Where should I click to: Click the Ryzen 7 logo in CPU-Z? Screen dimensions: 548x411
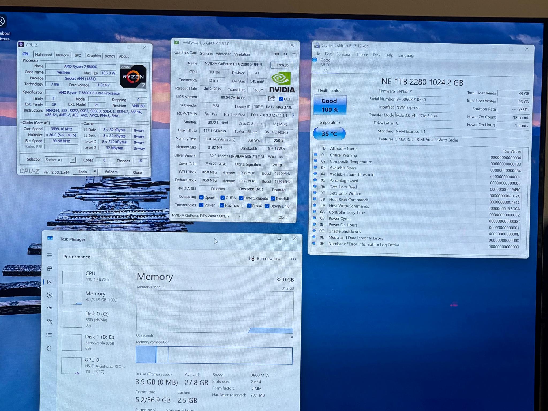point(133,76)
